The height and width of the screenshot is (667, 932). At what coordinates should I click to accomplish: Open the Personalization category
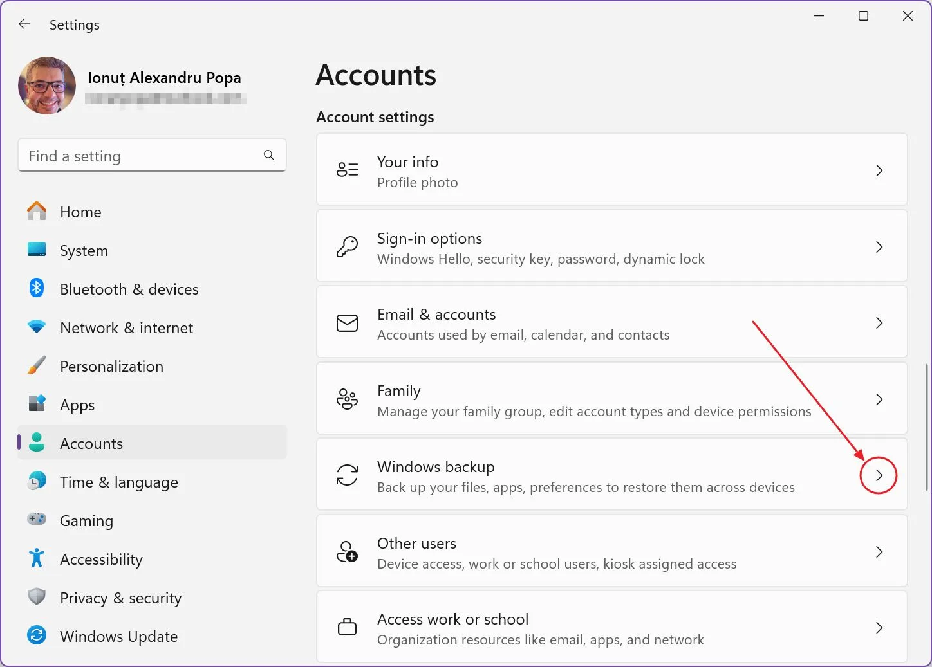click(111, 367)
